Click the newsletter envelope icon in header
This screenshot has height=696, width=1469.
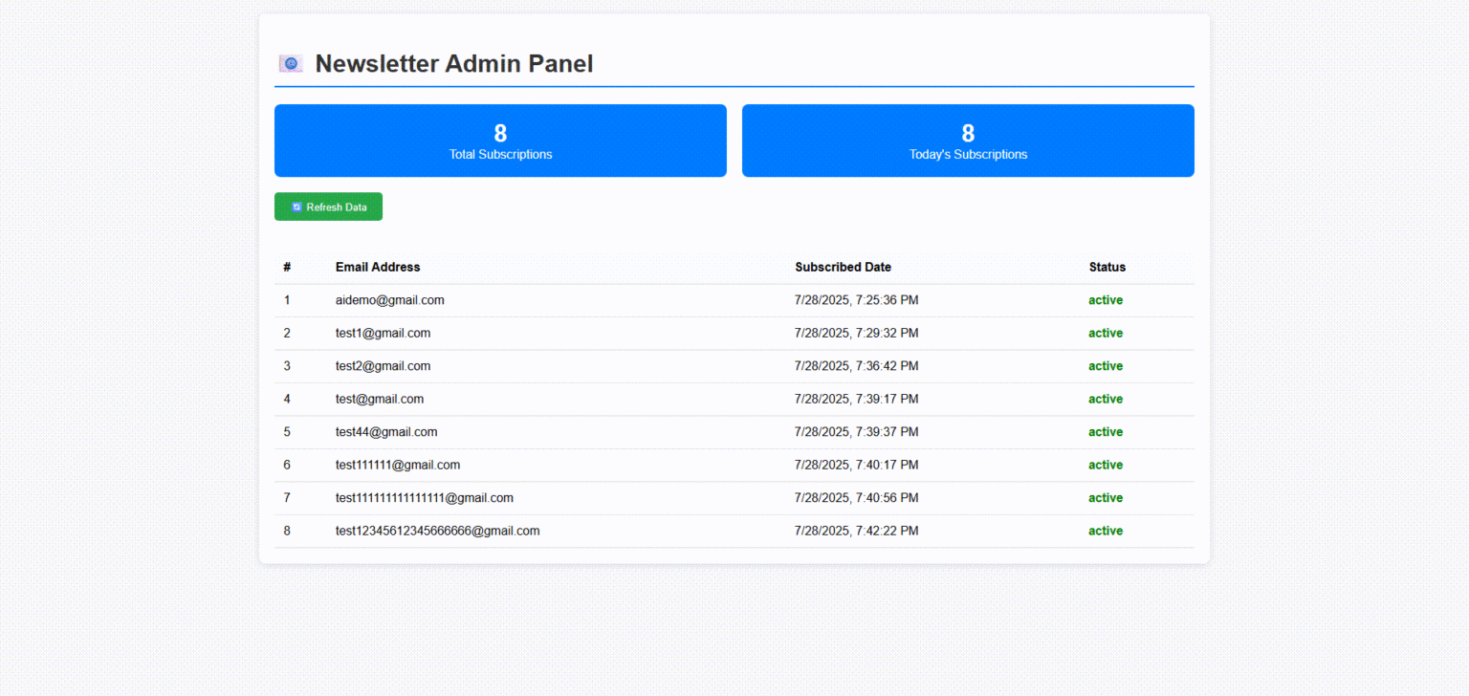click(x=291, y=64)
